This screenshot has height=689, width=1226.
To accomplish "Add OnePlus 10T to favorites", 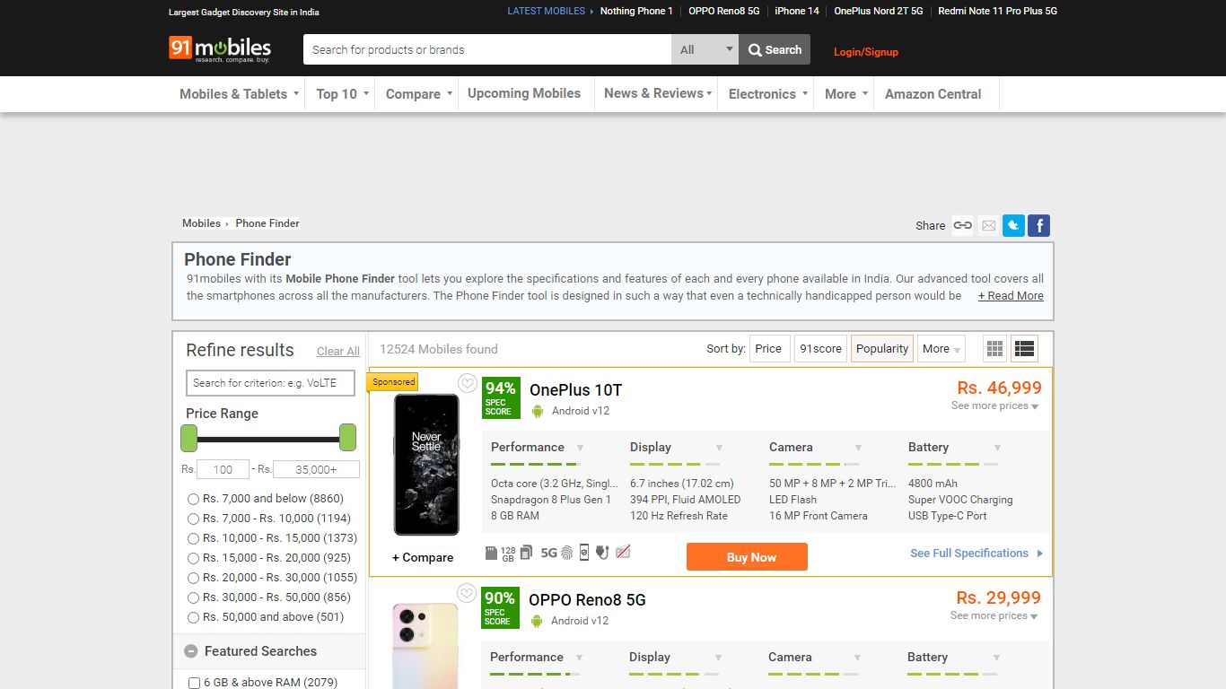I will (x=467, y=383).
